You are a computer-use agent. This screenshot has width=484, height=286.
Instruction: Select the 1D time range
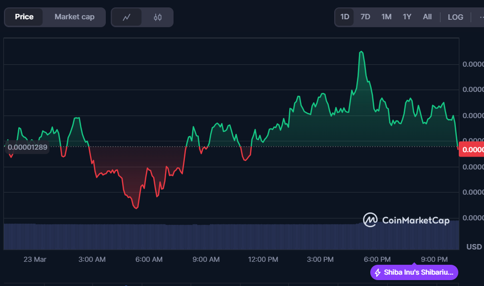click(x=345, y=17)
